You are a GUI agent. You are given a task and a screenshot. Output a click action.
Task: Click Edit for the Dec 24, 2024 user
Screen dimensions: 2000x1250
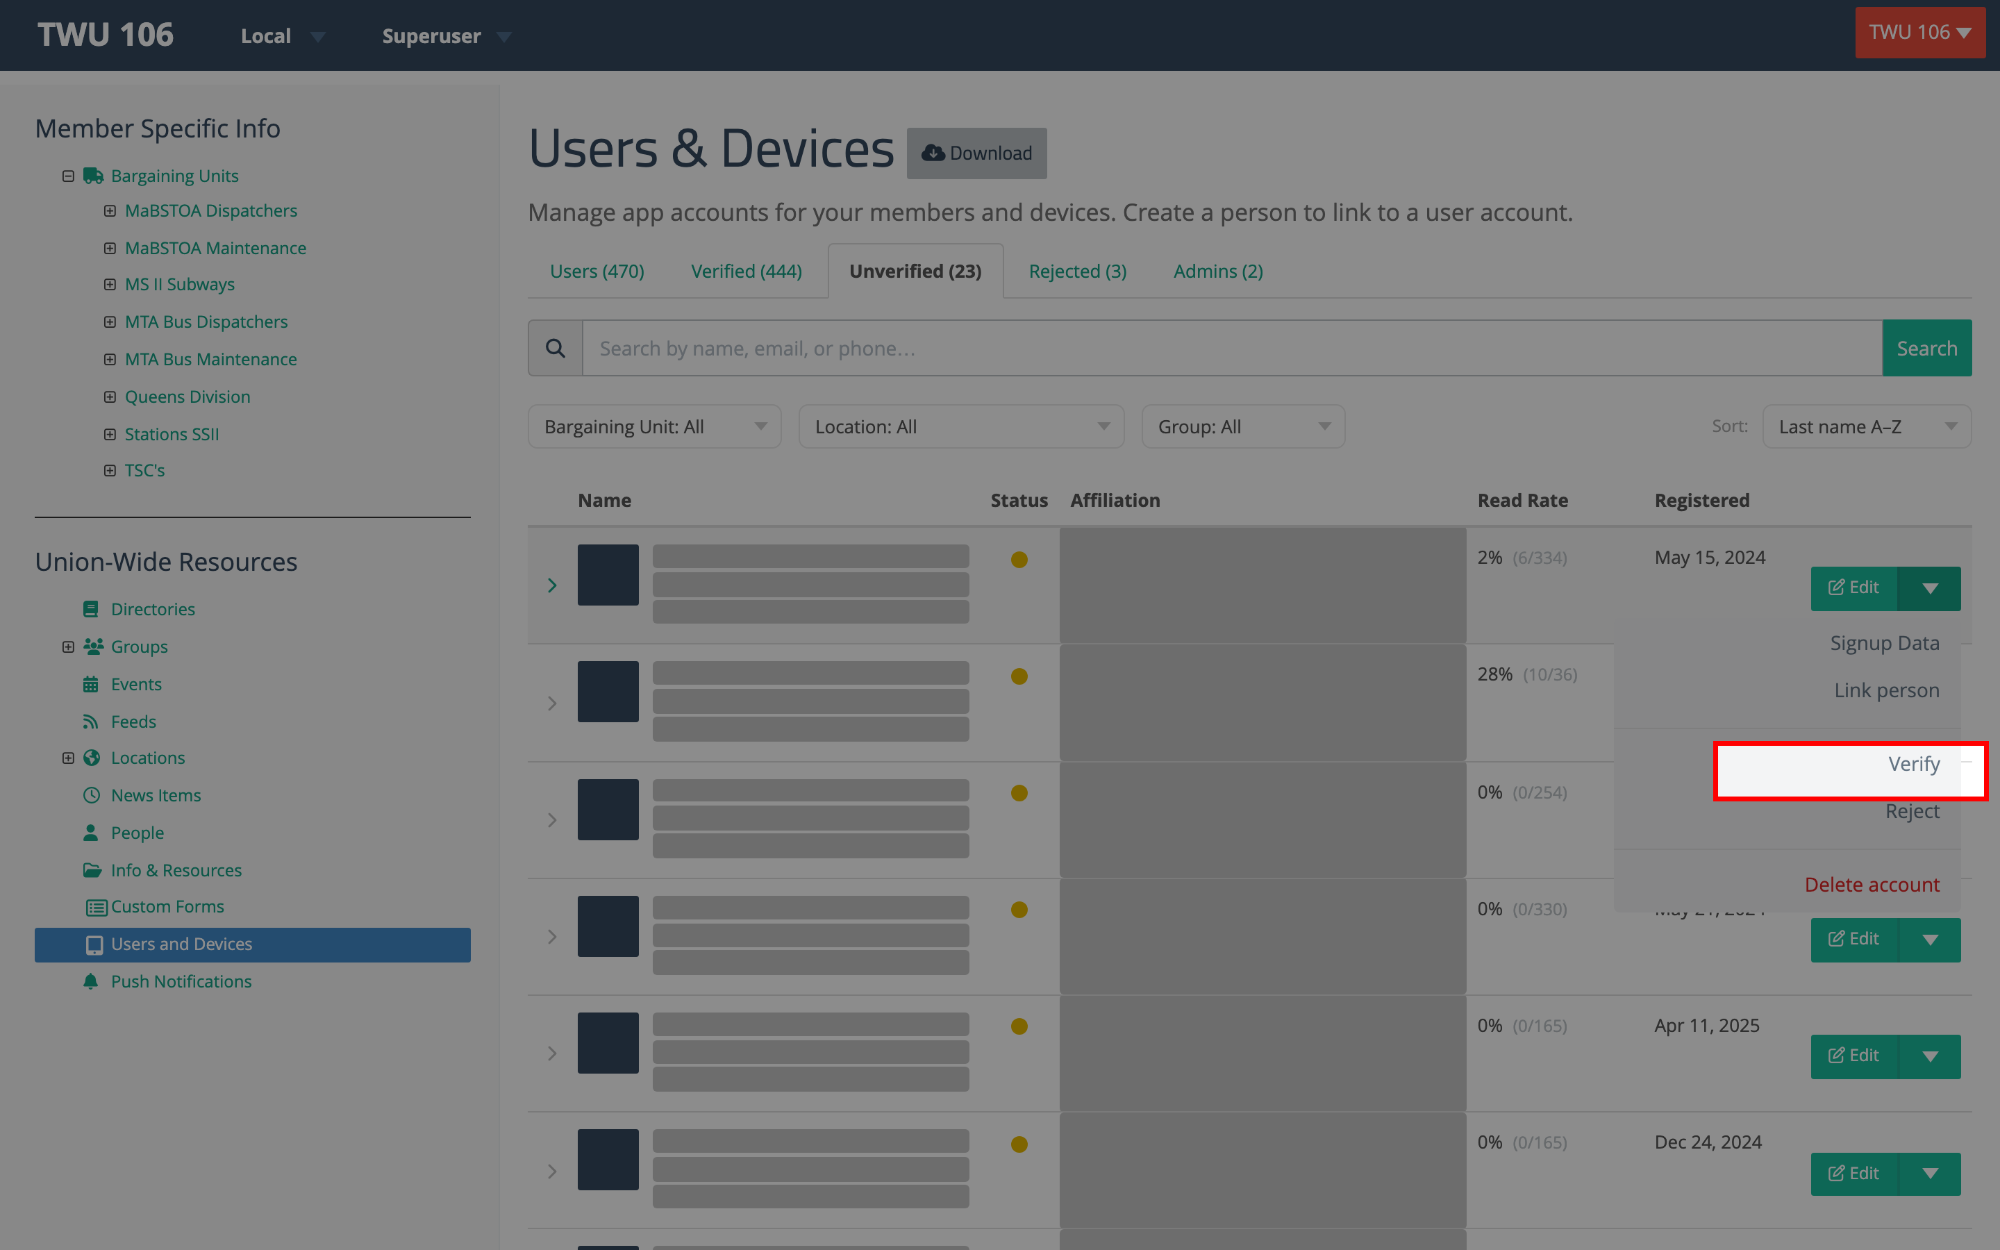coord(1853,1174)
